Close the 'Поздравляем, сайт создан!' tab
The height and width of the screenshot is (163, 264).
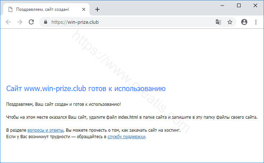click(x=83, y=9)
